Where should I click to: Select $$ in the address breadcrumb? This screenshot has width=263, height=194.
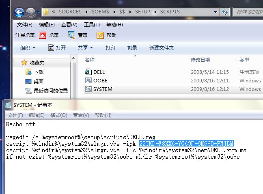[122, 12]
